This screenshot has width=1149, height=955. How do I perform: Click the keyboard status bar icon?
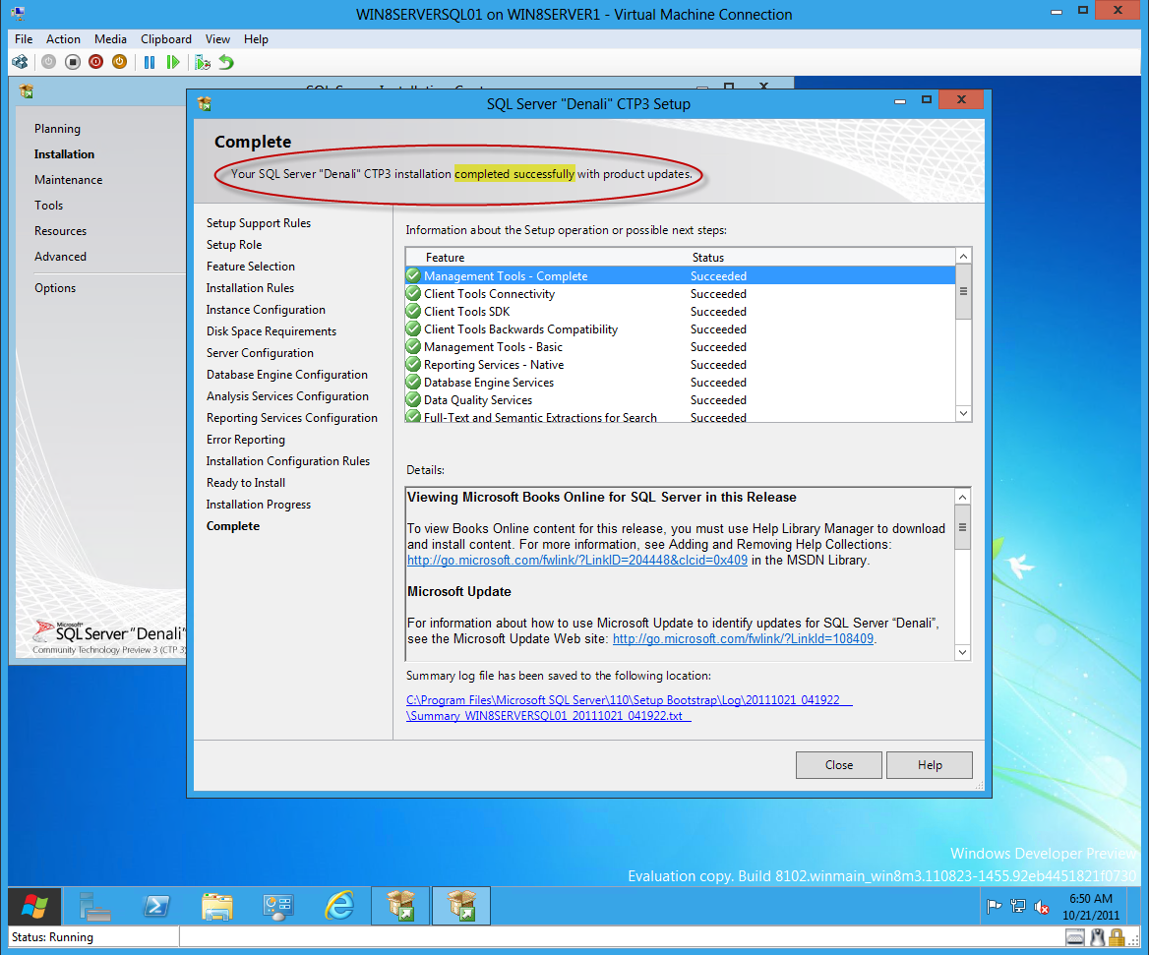[1075, 937]
